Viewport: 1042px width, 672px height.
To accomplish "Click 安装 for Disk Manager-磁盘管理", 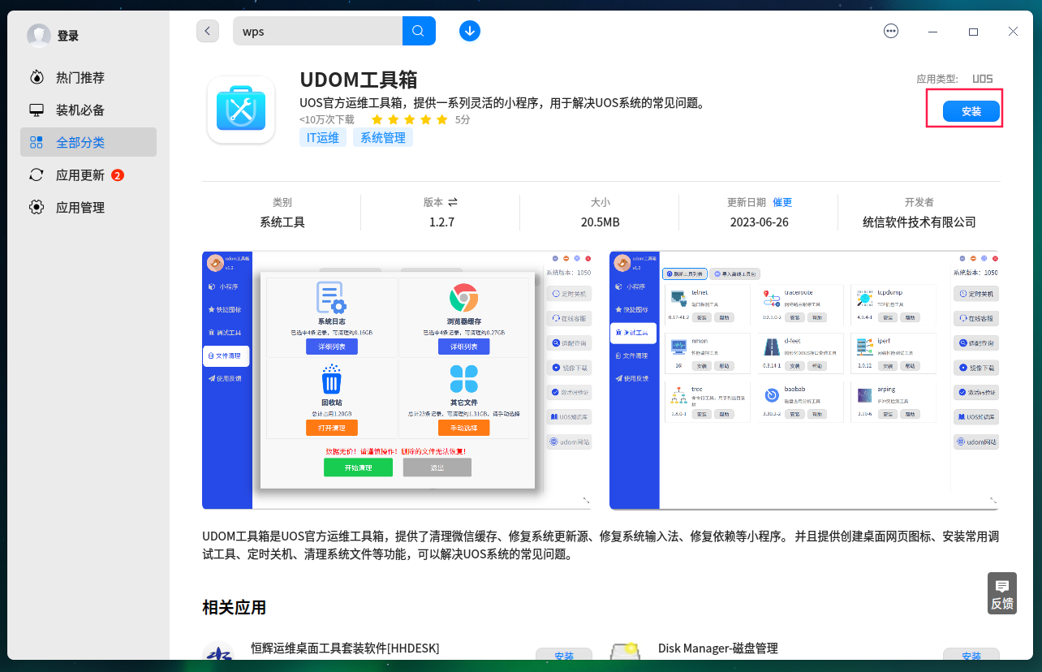I will (971, 656).
